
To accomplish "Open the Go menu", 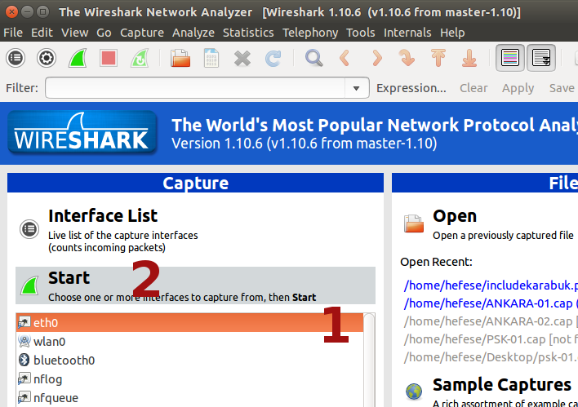I will (x=104, y=33).
